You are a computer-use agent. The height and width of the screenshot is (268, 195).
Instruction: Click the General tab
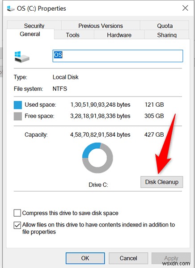point(30,34)
